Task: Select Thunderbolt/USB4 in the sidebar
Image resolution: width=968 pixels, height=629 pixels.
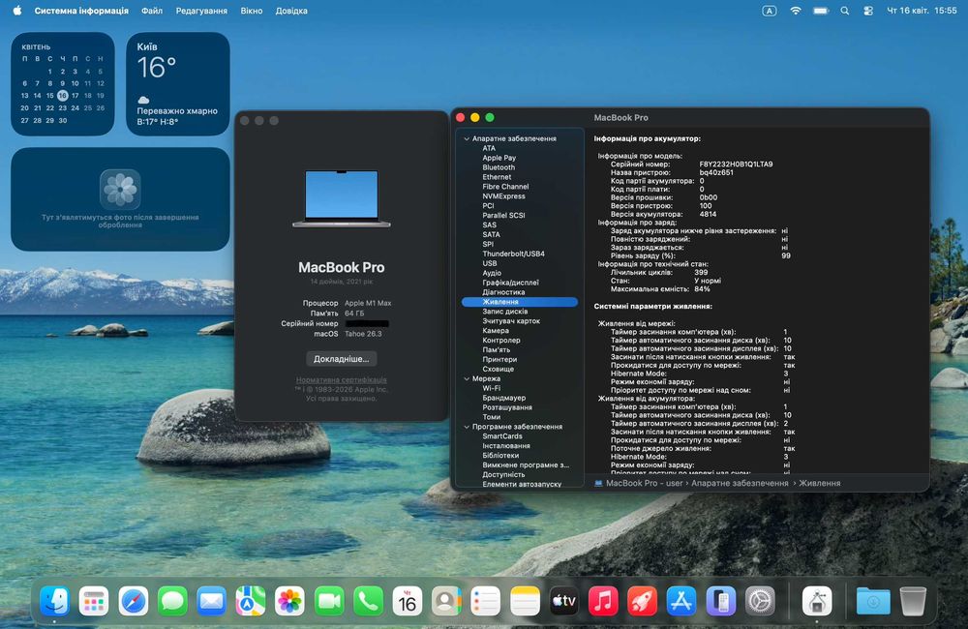Action: click(x=514, y=254)
